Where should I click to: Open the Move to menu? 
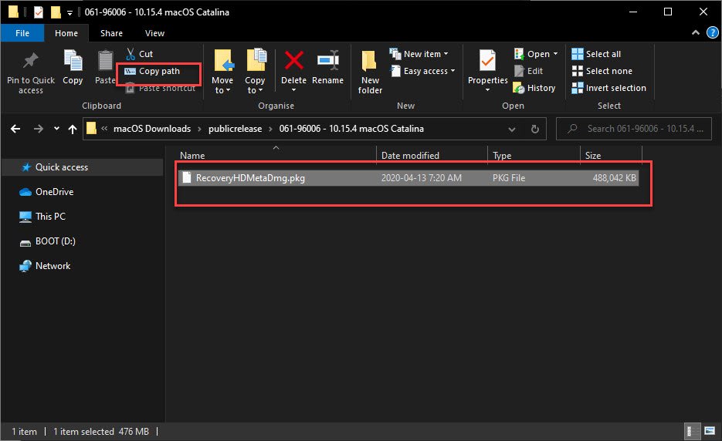click(222, 72)
